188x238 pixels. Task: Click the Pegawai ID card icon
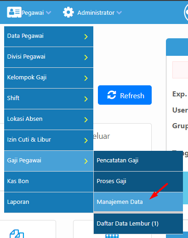coord(14,12)
